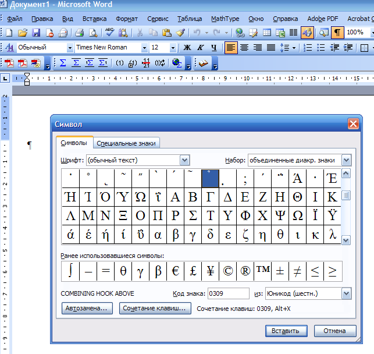Open the style dropdown showing Обычный
The width and height of the screenshot is (374, 354).
coord(70,48)
